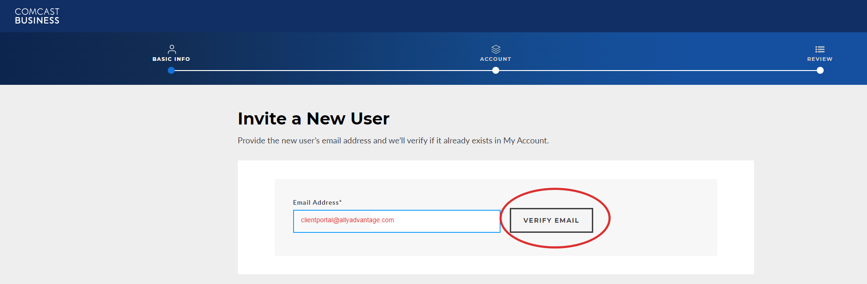The width and height of the screenshot is (867, 284).
Task: Click the Email Address field label
Action: tap(317, 202)
